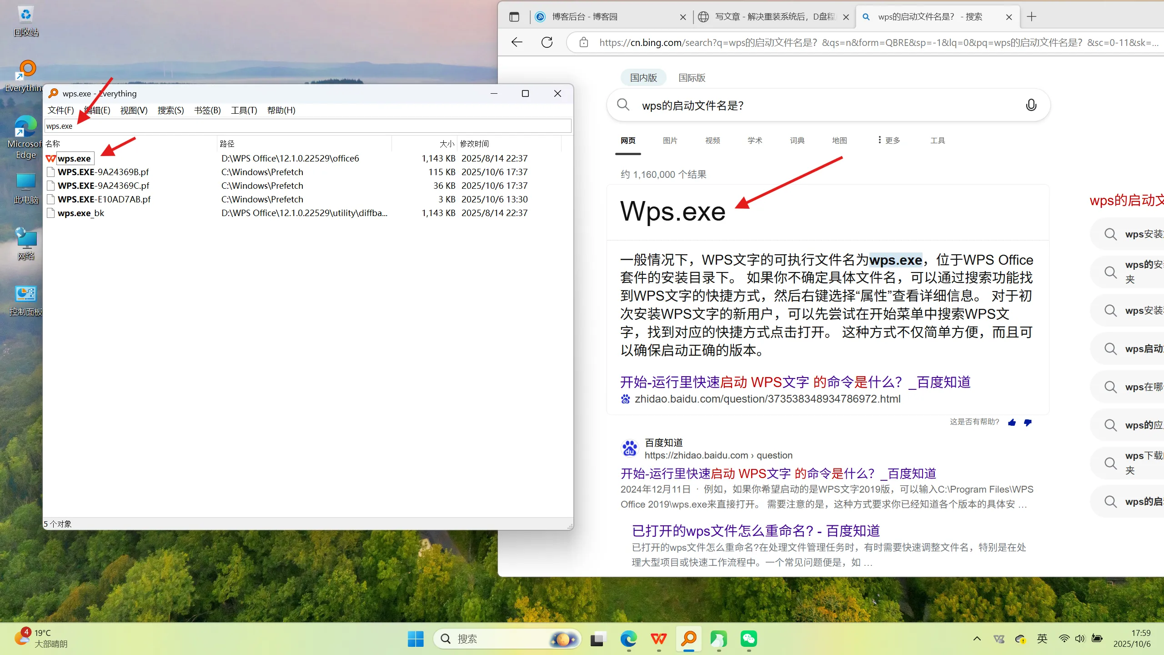Open the Edge tab actions menu icon

514,17
